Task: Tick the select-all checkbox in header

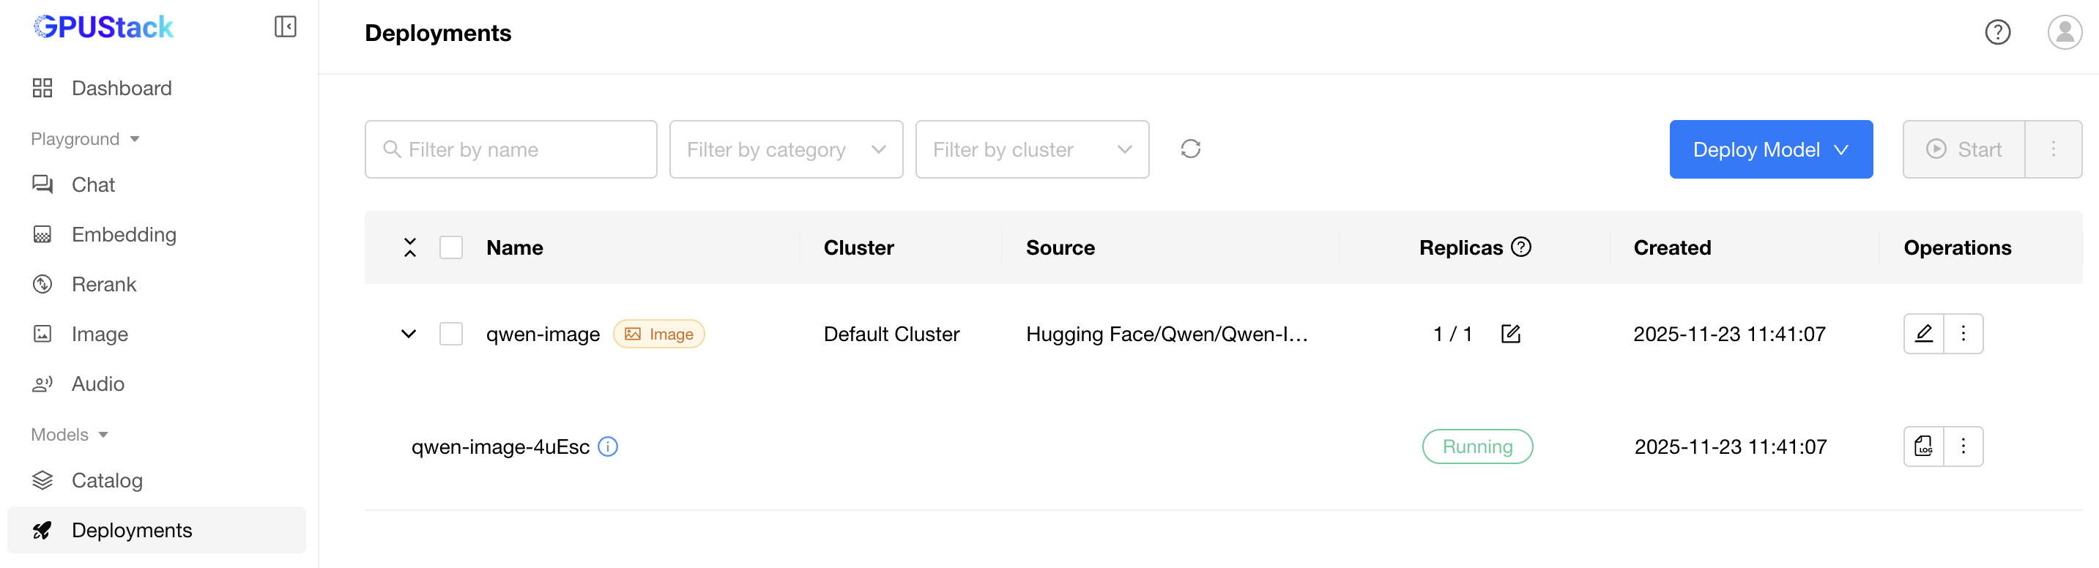Action: [x=450, y=247]
